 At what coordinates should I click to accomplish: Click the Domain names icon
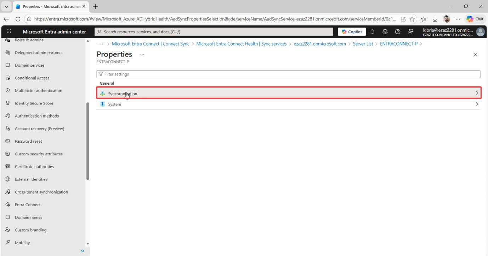click(x=8, y=218)
